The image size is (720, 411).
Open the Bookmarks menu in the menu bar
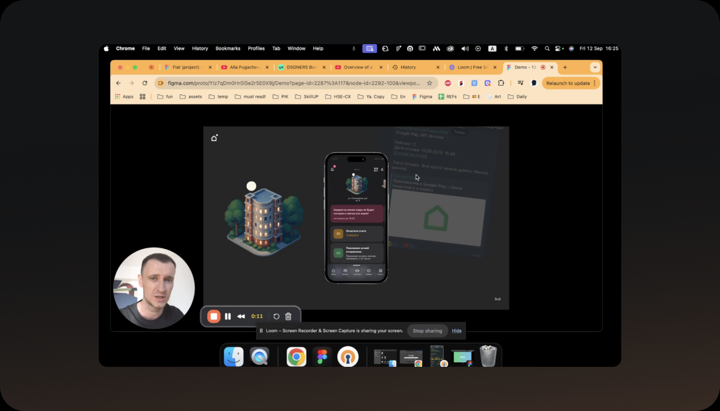click(228, 48)
